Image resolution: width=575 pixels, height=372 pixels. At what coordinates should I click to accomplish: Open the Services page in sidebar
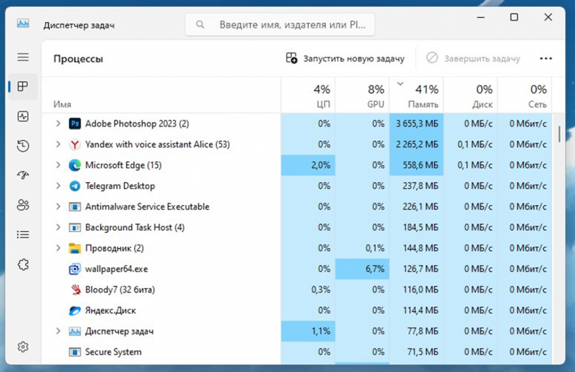point(23,264)
